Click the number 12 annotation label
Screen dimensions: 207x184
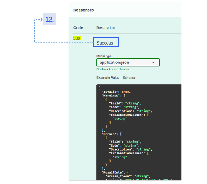pyautogui.click(x=50, y=19)
